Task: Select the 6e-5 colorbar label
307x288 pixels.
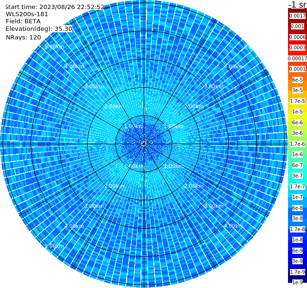Action: click(298, 80)
